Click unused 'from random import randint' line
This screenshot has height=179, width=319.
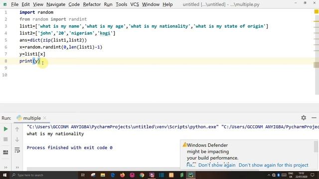[53, 19]
